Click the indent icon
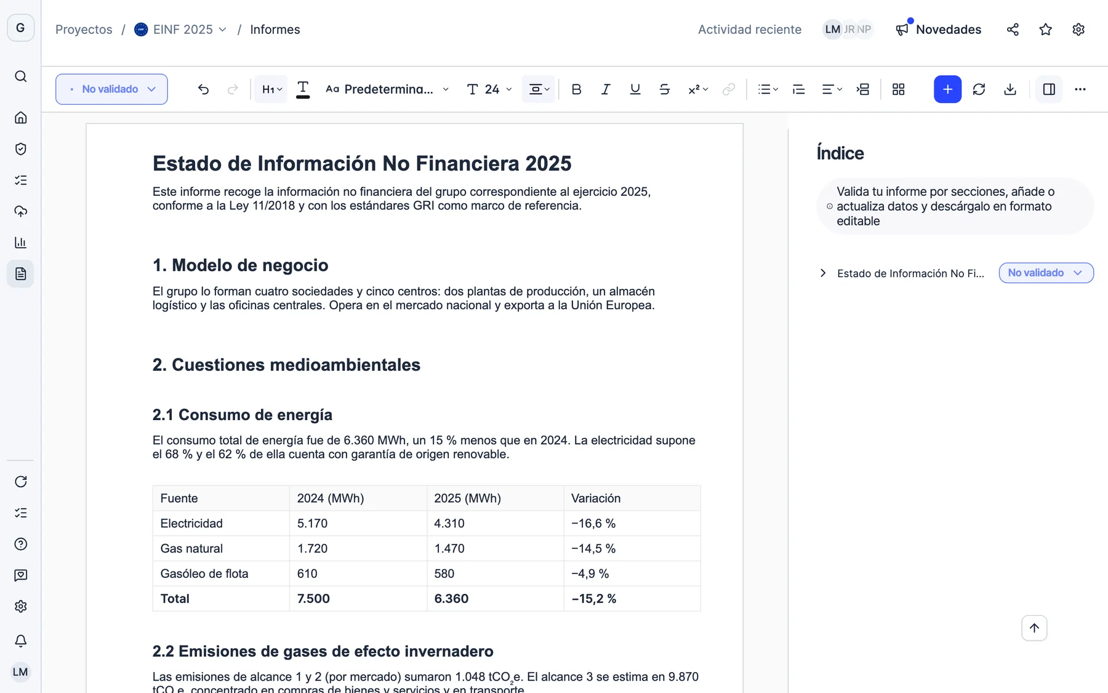 point(863,89)
